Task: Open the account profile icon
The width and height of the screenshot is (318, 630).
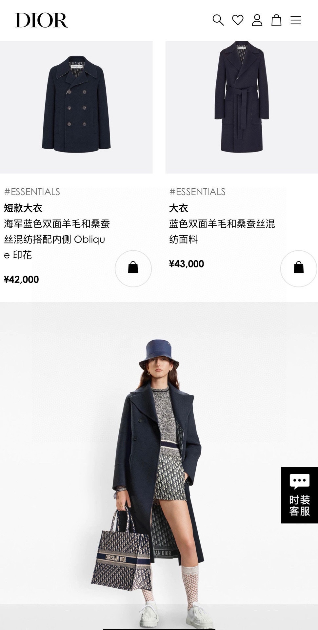Action: (x=257, y=20)
